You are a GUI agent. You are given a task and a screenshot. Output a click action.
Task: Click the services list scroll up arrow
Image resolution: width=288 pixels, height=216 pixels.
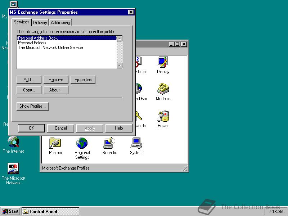(120, 39)
